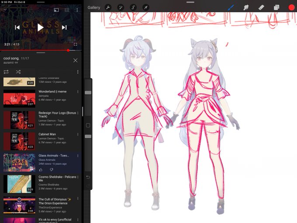297x223 pixels.
Task: Open options for Cabinet Man video
Action: (78, 134)
